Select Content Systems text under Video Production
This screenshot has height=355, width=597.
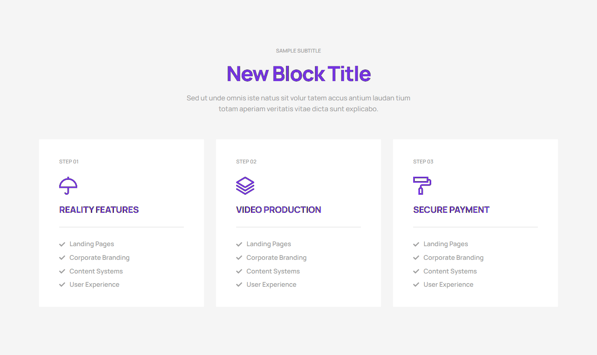pos(273,271)
